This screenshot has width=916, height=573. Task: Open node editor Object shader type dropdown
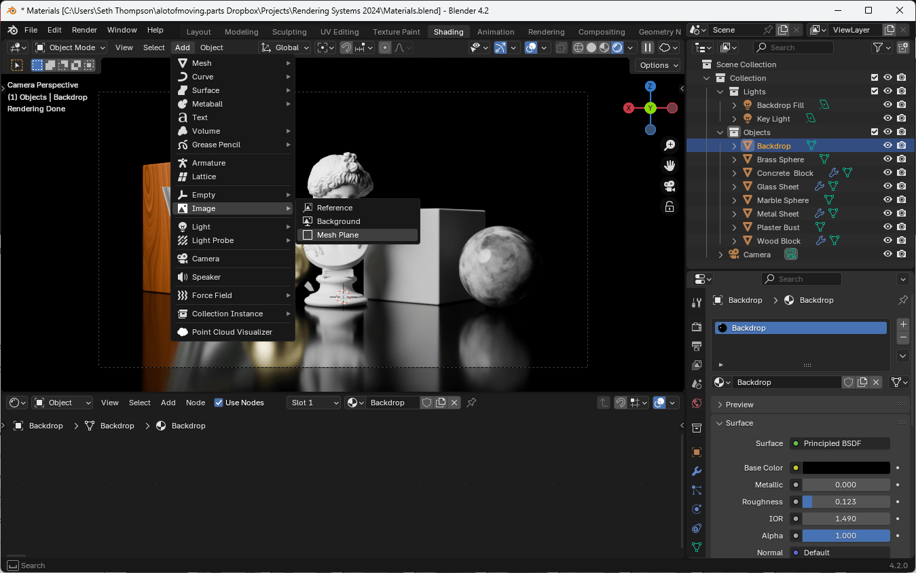(62, 403)
